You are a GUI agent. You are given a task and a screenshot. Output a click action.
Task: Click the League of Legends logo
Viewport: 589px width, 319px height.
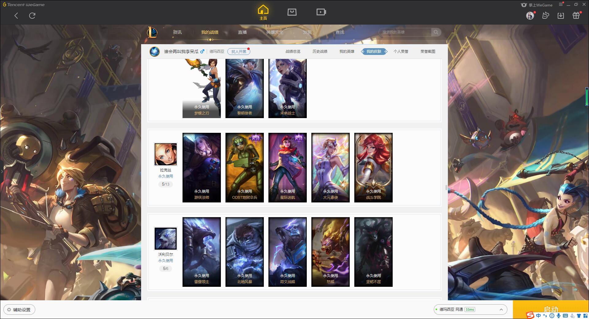152,32
